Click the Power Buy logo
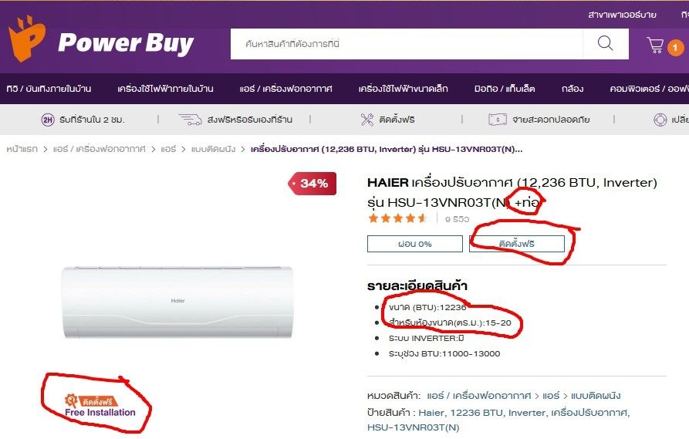This screenshot has width=689, height=439. [101, 39]
